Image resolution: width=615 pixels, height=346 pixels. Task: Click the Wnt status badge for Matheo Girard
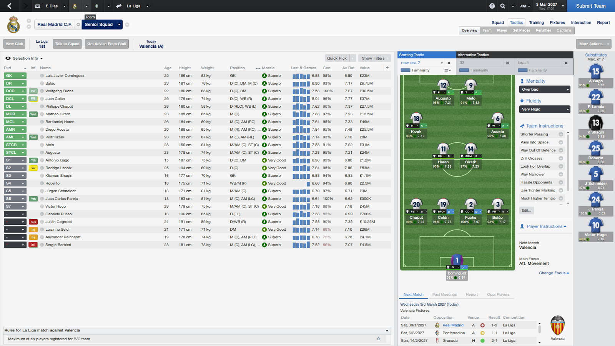(33, 114)
